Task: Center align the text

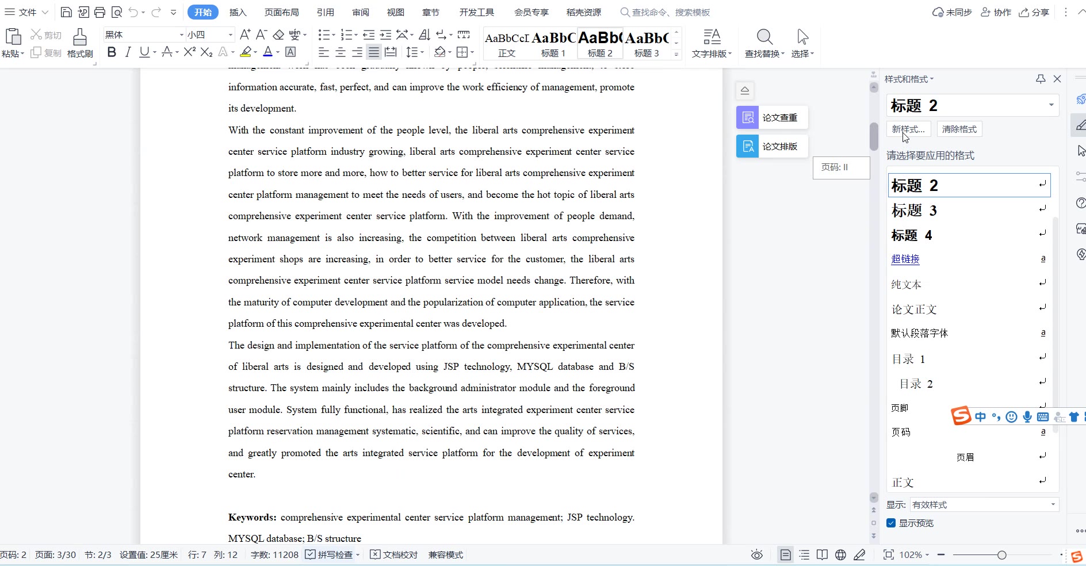Action: pos(341,52)
